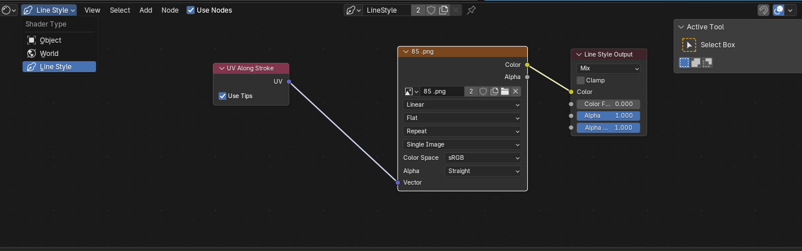
Task: Click the Color Fac 0.000 slider
Action: pos(609,104)
